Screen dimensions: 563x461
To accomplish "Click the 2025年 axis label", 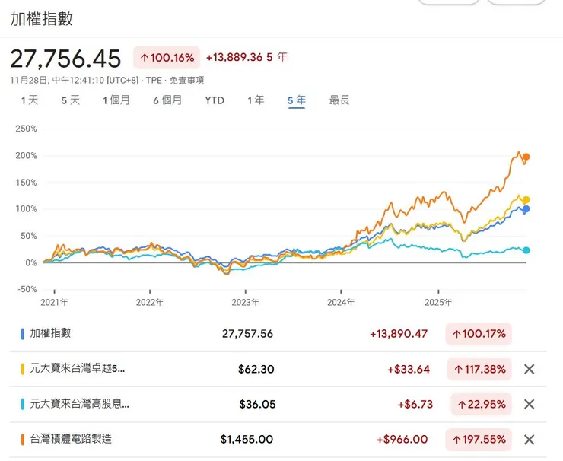I will [438, 302].
